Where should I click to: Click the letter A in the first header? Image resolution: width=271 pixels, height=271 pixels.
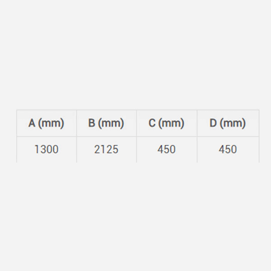pos(32,123)
